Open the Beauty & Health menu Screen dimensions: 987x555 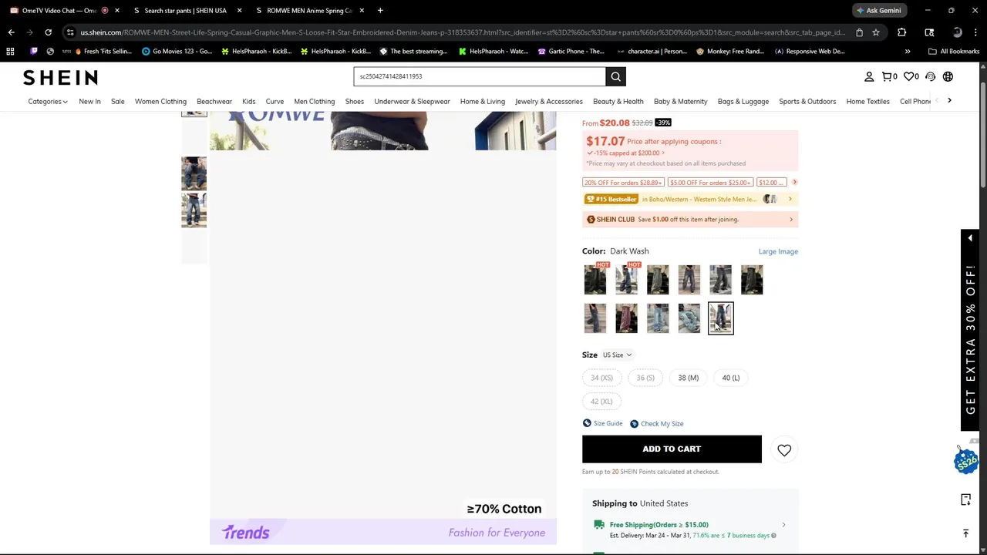[x=618, y=101]
